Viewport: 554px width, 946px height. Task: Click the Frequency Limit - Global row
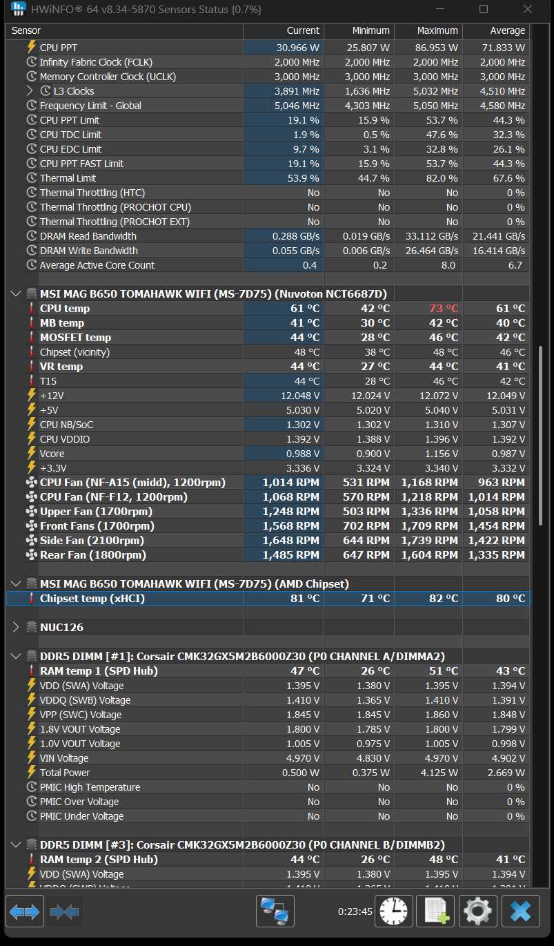click(268, 106)
